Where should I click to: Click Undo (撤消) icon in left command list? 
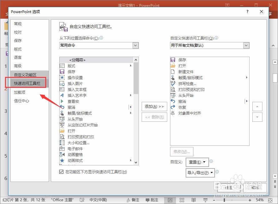[x=62, y=107]
